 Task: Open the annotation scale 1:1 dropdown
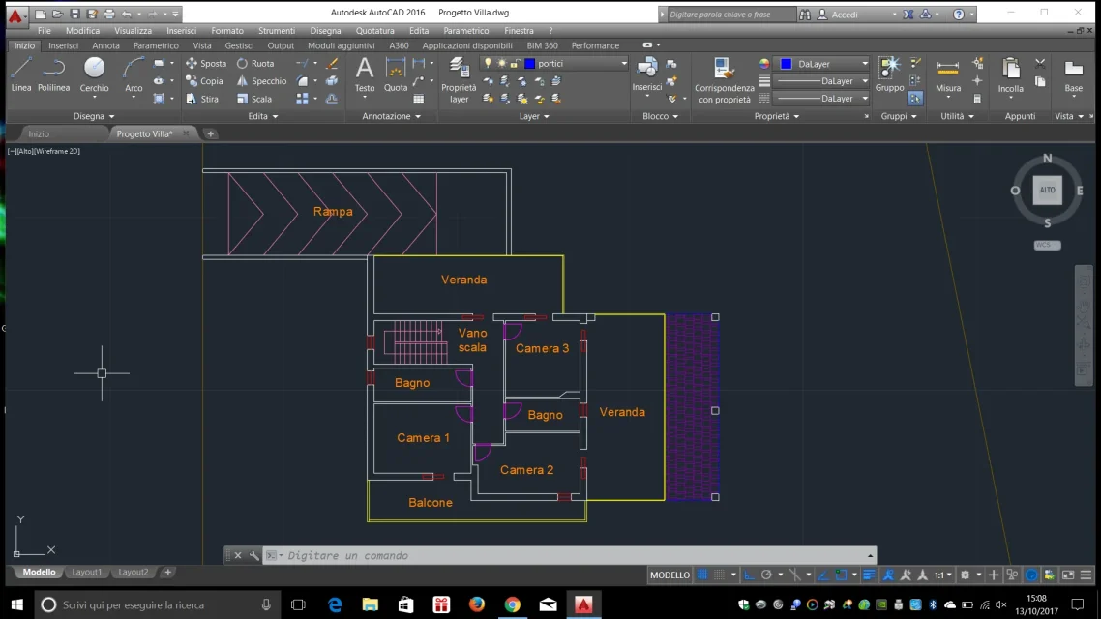click(x=942, y=575)
